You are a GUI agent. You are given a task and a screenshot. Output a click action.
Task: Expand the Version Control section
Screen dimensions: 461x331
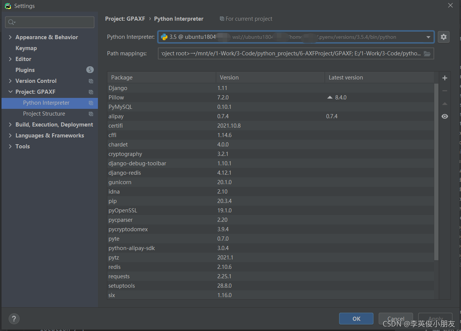tap(10, 81)
